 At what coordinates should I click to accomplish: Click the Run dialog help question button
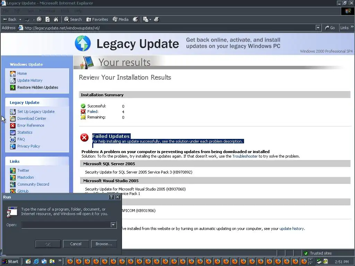point(111,197)
